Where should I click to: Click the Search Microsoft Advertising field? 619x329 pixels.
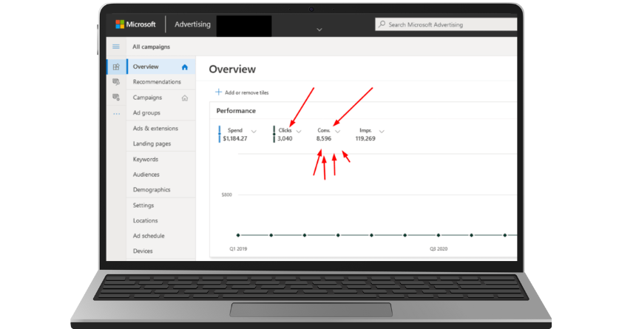tap(446, 24)
